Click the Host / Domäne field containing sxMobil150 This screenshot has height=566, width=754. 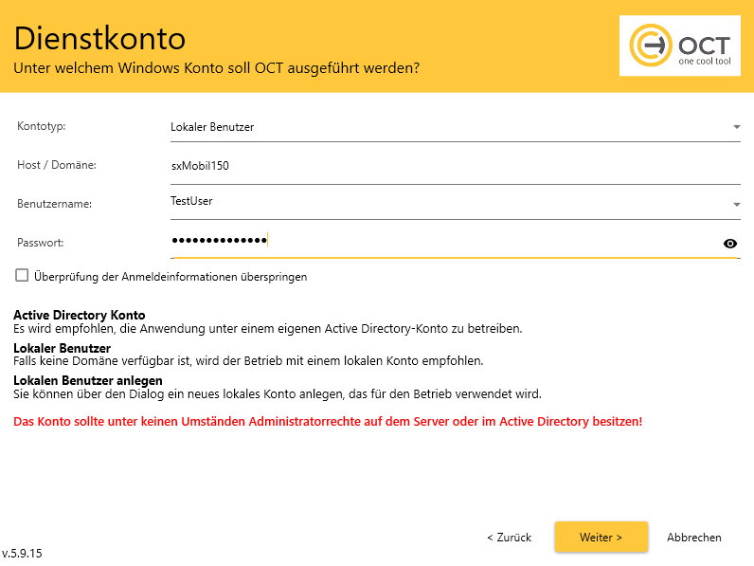(445, 166)
